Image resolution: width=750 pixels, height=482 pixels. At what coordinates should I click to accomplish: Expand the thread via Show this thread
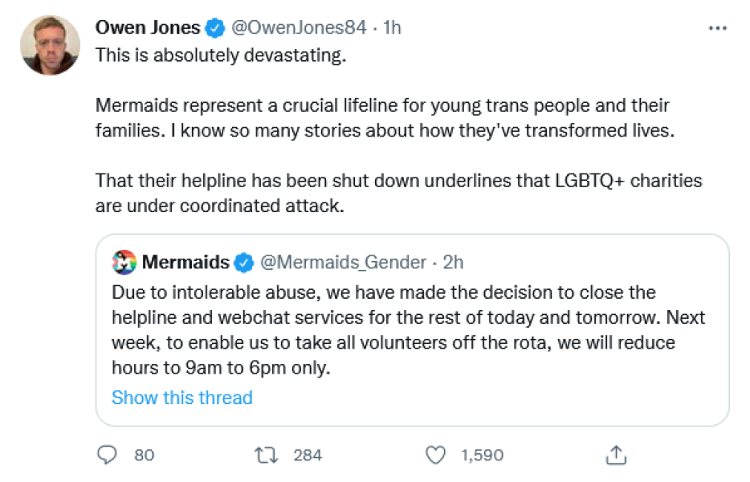[181, 398]
